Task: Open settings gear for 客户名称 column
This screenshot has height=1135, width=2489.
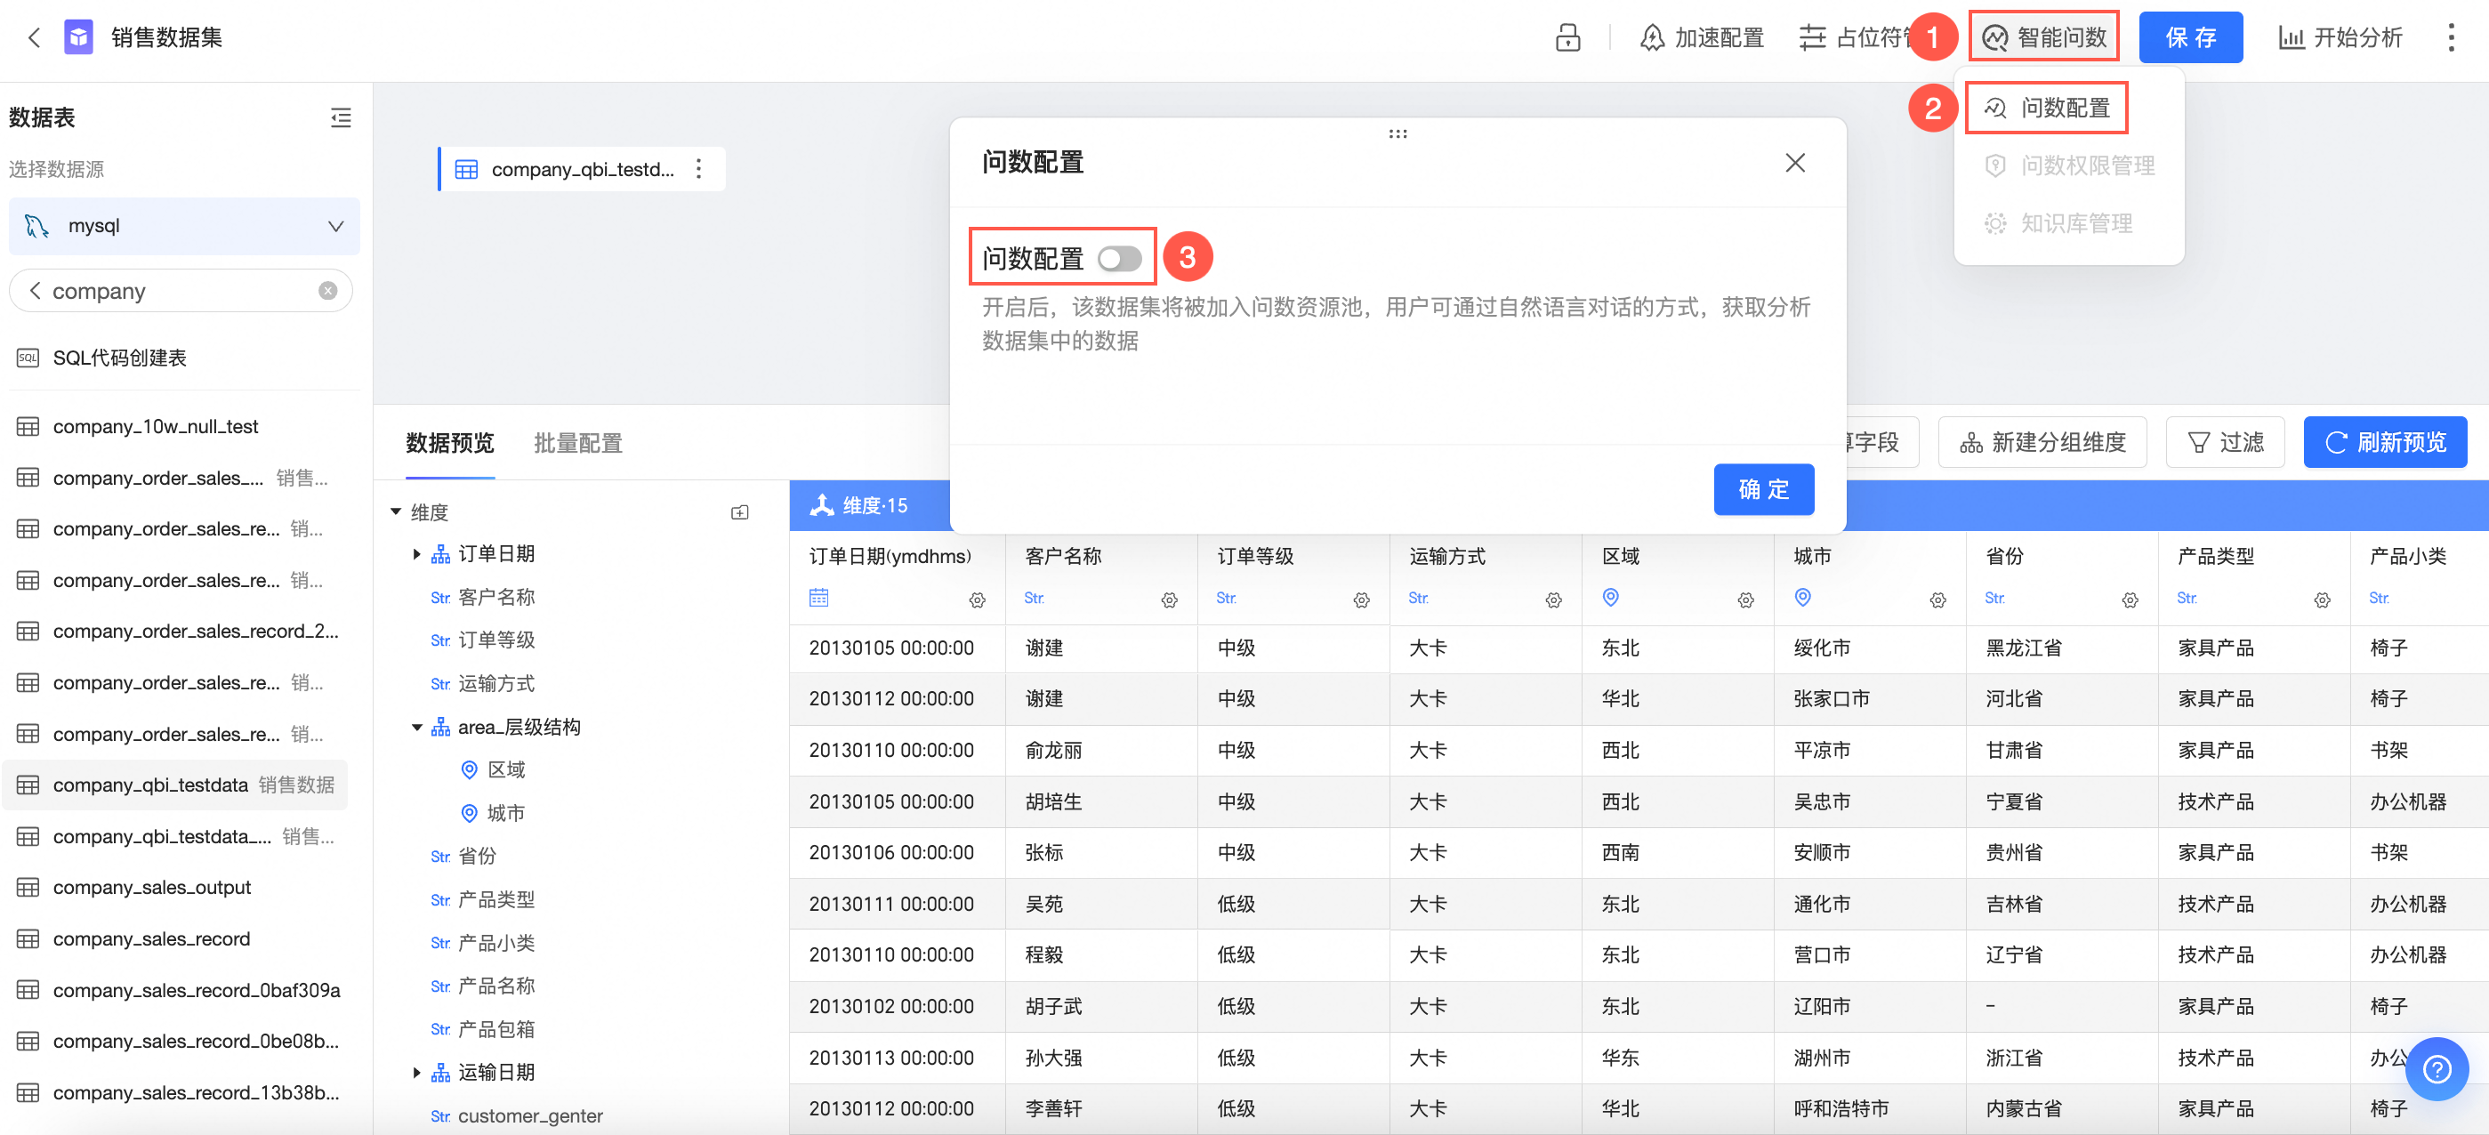Action: point(1169,600)
